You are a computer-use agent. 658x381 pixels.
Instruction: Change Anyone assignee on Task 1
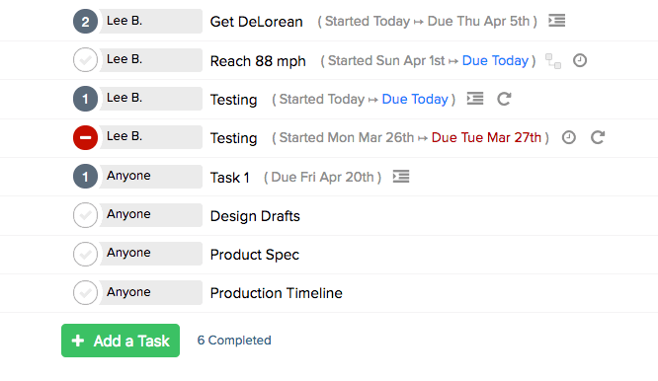coord(151,177)
